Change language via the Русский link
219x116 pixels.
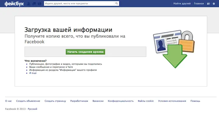[33, 109]
